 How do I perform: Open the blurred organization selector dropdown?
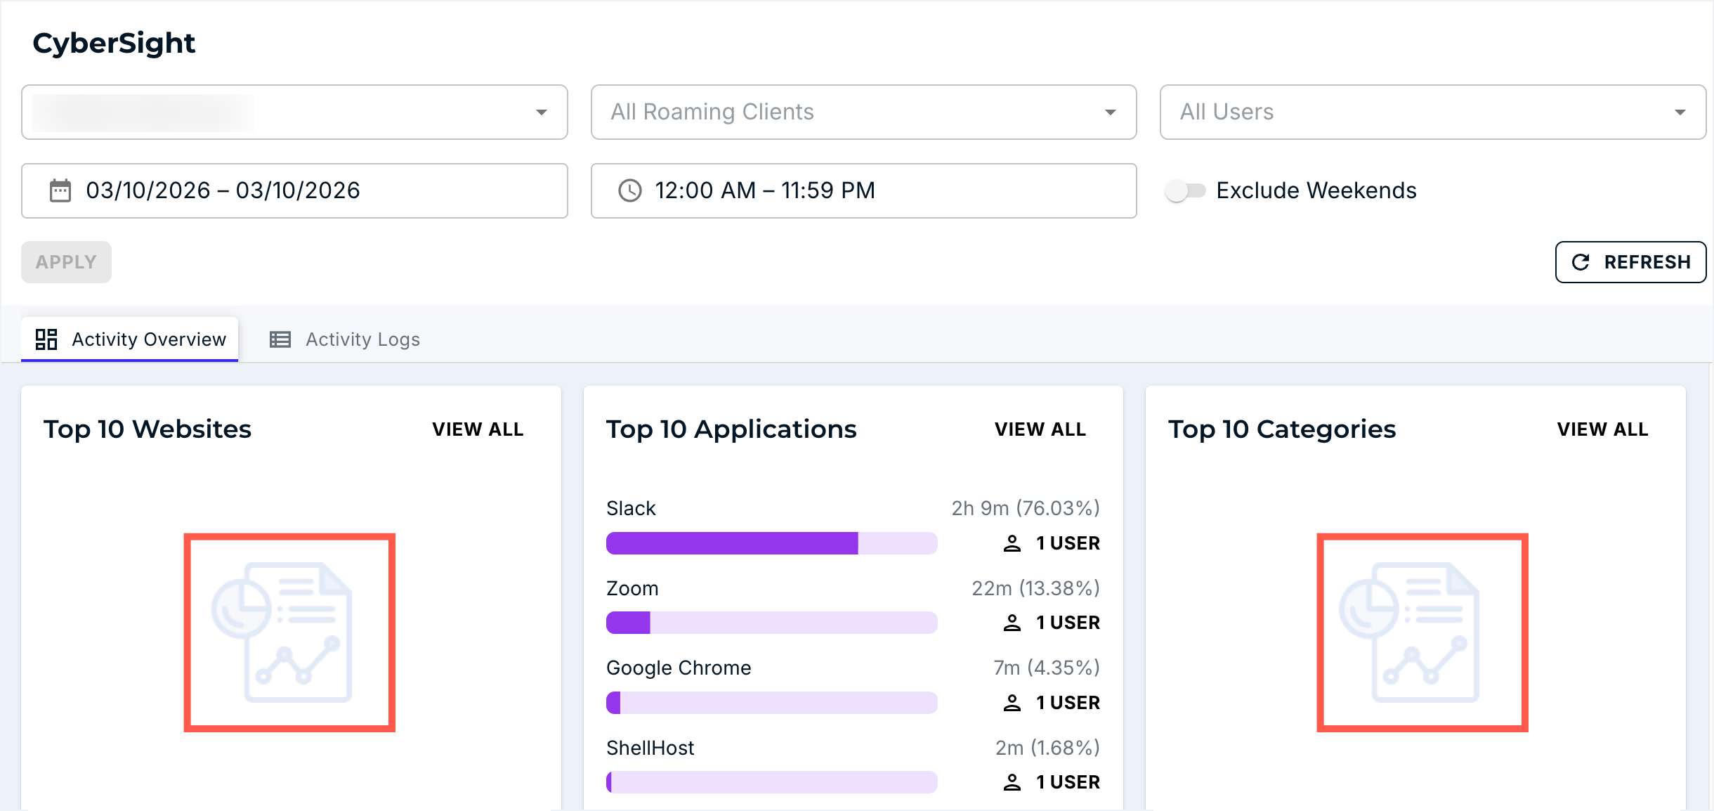pos(294,112)
